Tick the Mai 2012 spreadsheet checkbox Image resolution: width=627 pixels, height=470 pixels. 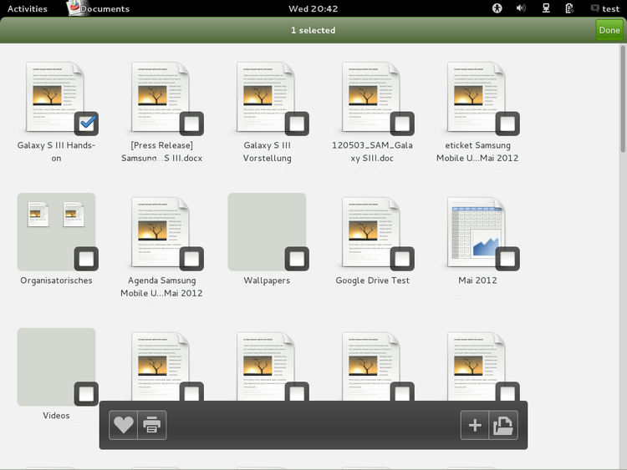[507, 259]
